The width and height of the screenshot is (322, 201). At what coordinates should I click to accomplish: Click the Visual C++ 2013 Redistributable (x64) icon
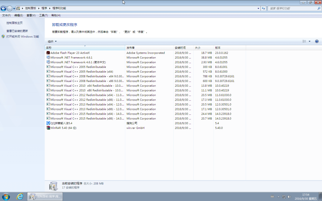click(48, 104)
